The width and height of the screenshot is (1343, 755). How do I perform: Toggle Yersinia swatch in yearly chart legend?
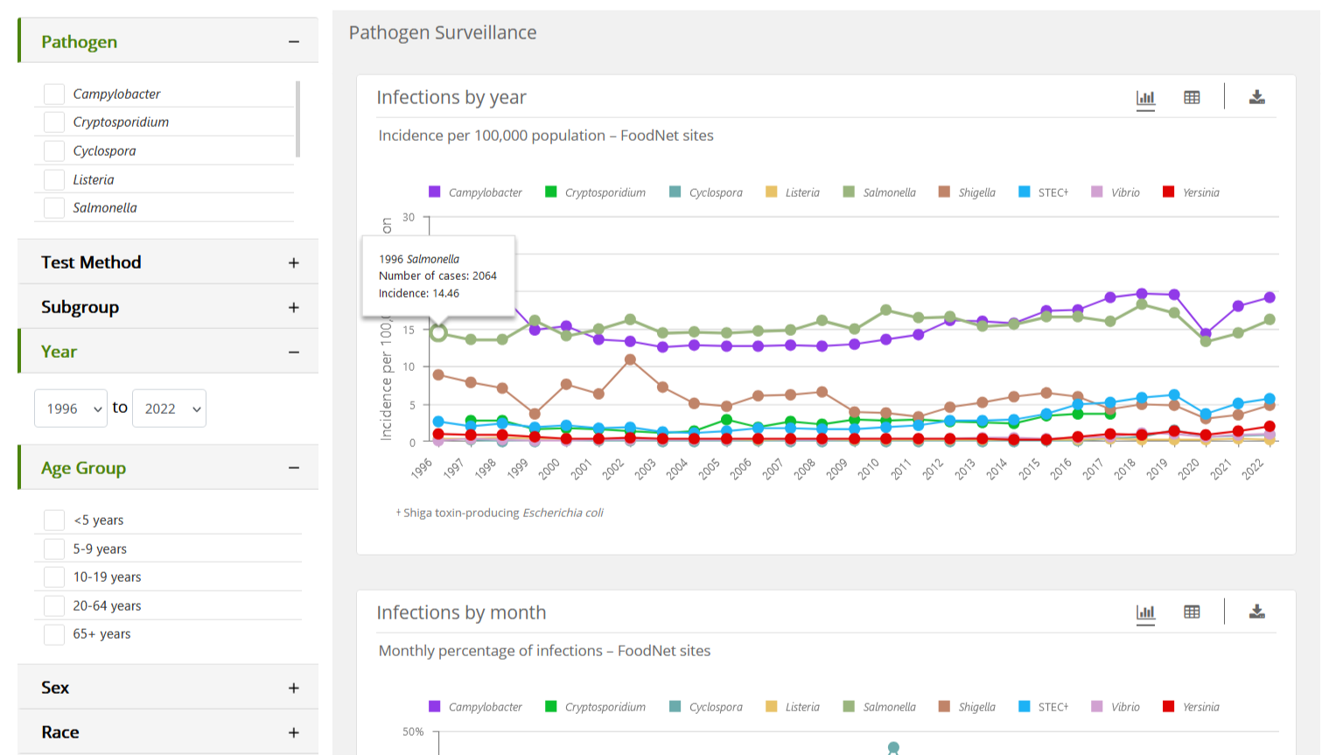(x=1168, y=192)
